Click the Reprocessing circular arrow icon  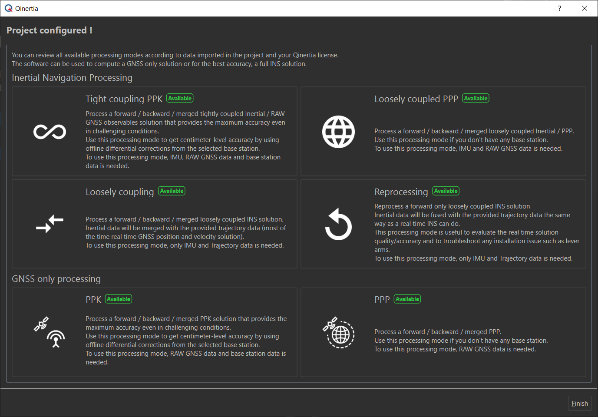(338, 225)
